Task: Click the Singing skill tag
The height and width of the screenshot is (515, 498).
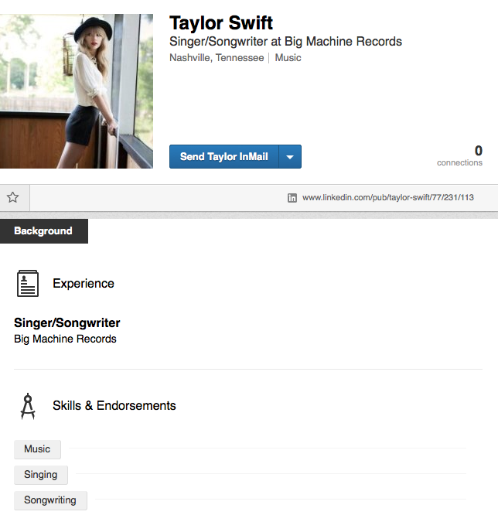Action: pyautogui.click(x=41, y=475)
